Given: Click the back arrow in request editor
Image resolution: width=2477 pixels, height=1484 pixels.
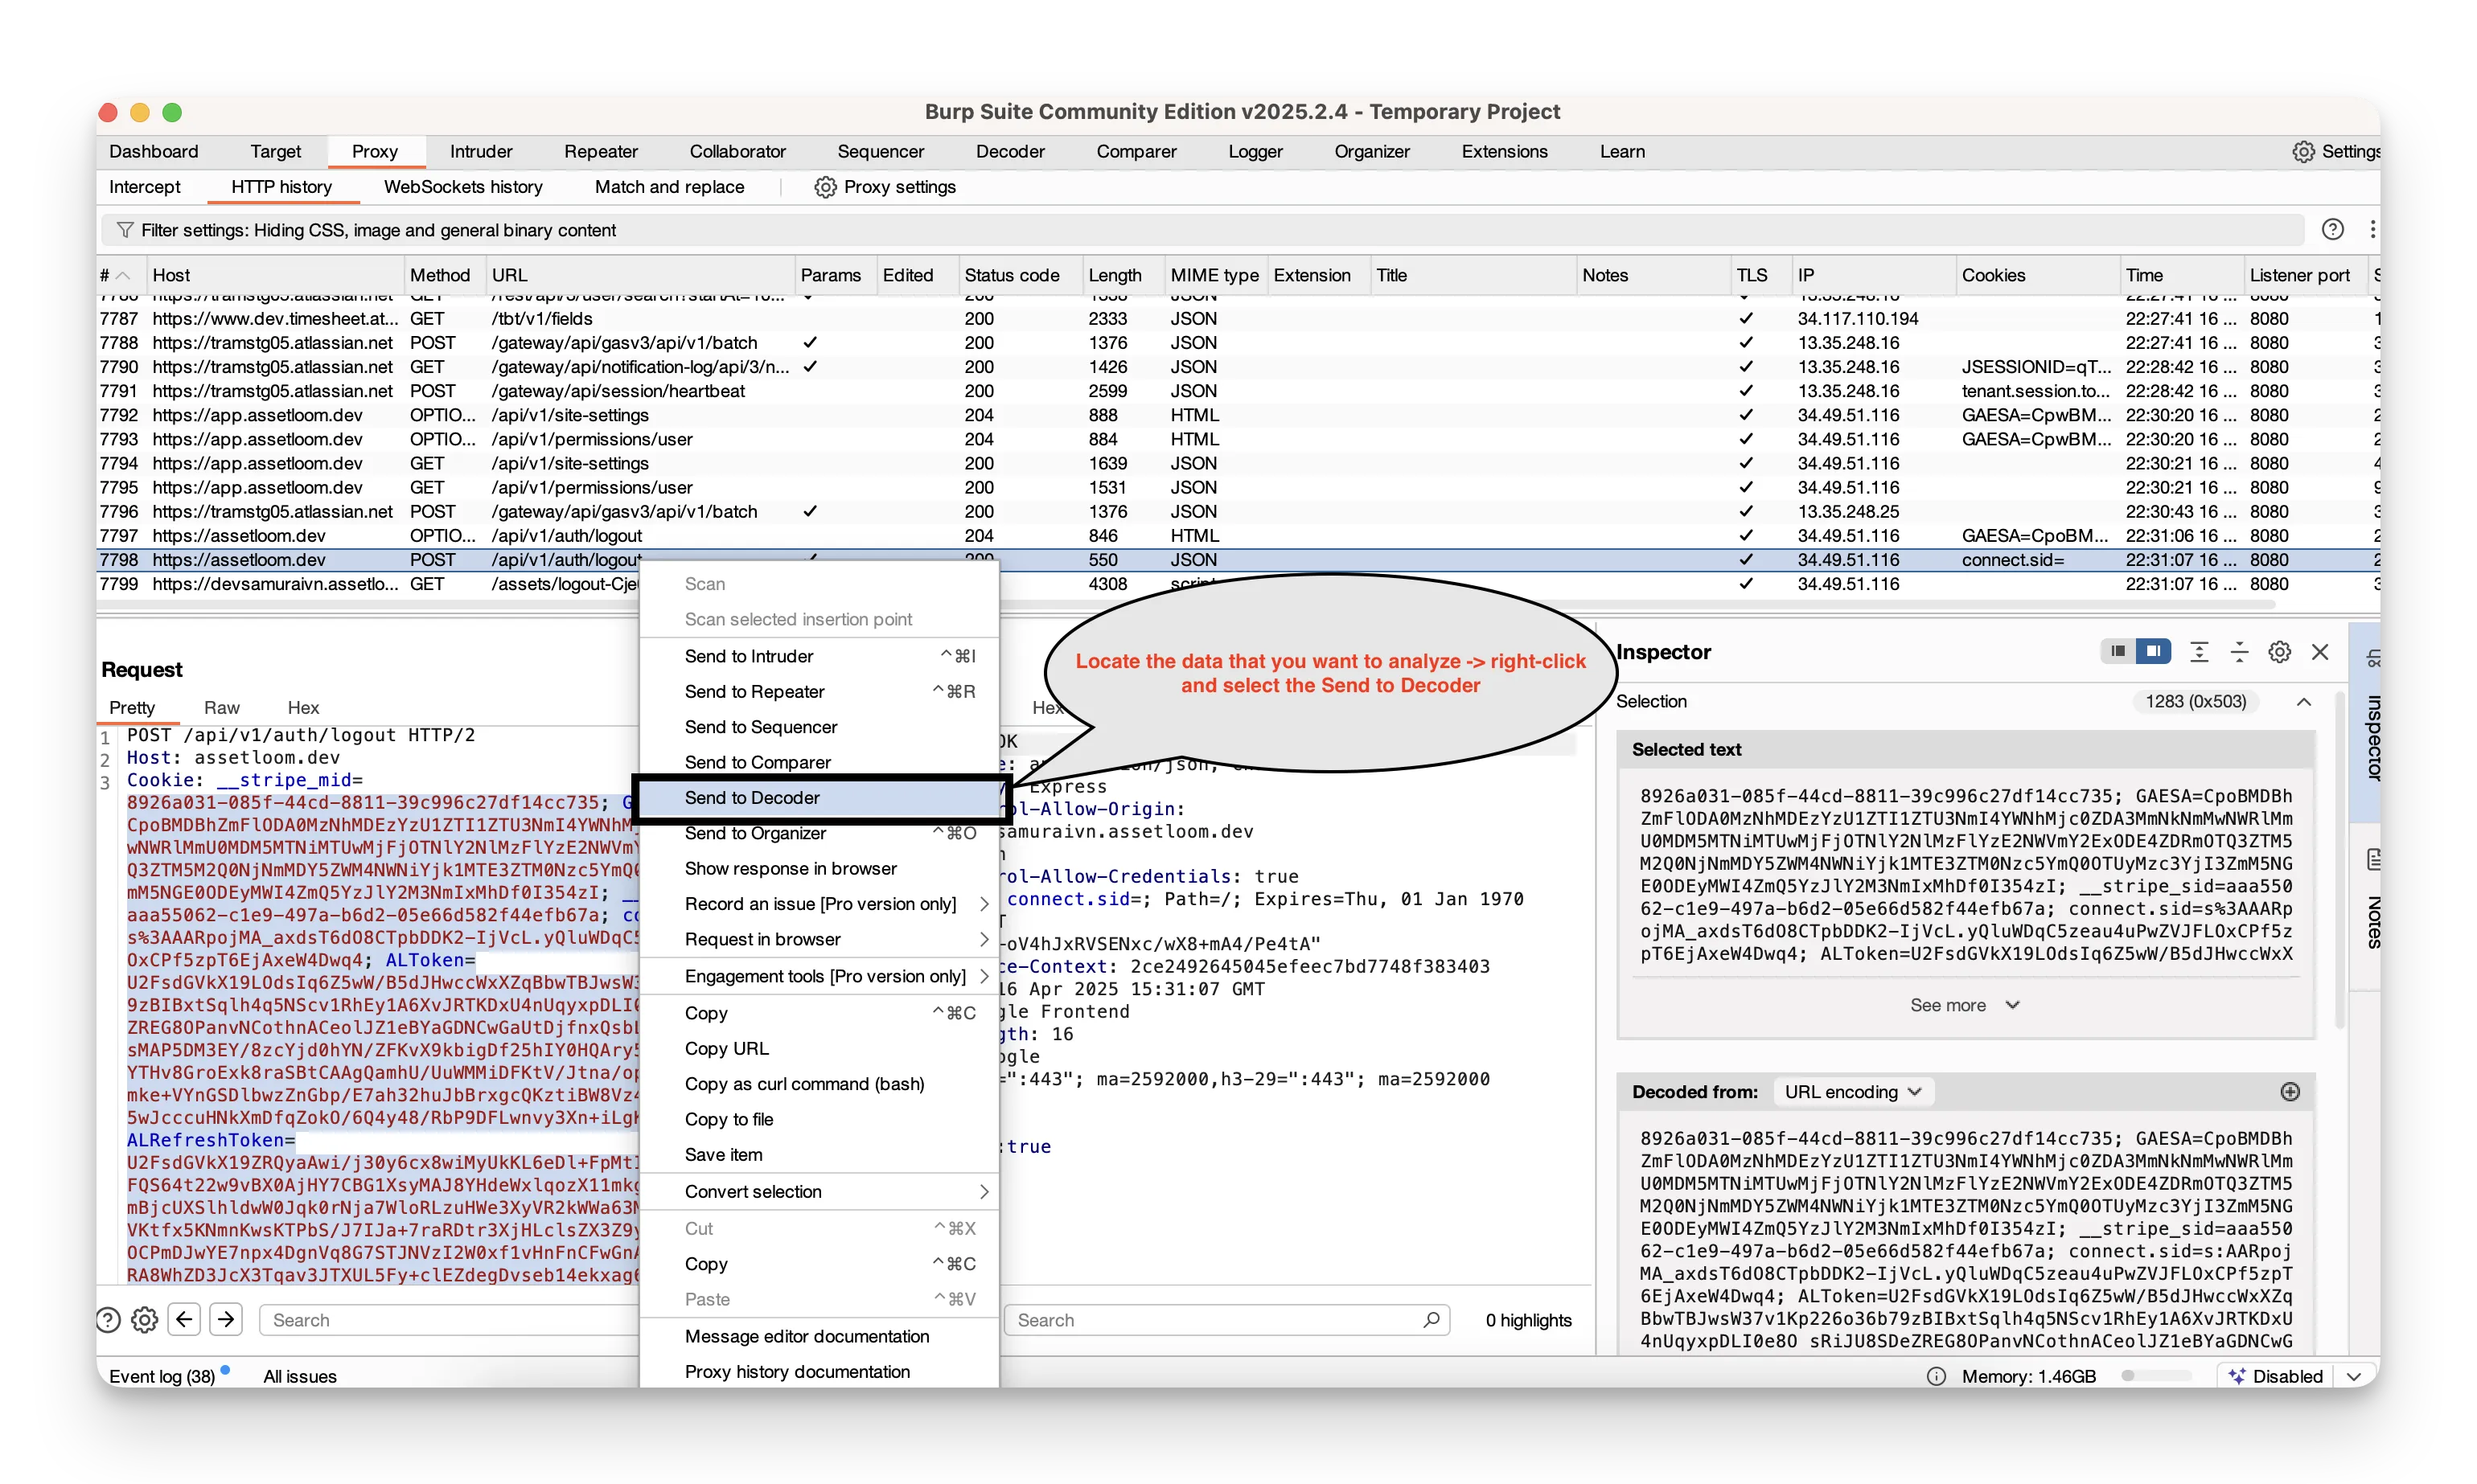Looking at the screenshot, I should pyautogui.click(x=184, y=1319).
